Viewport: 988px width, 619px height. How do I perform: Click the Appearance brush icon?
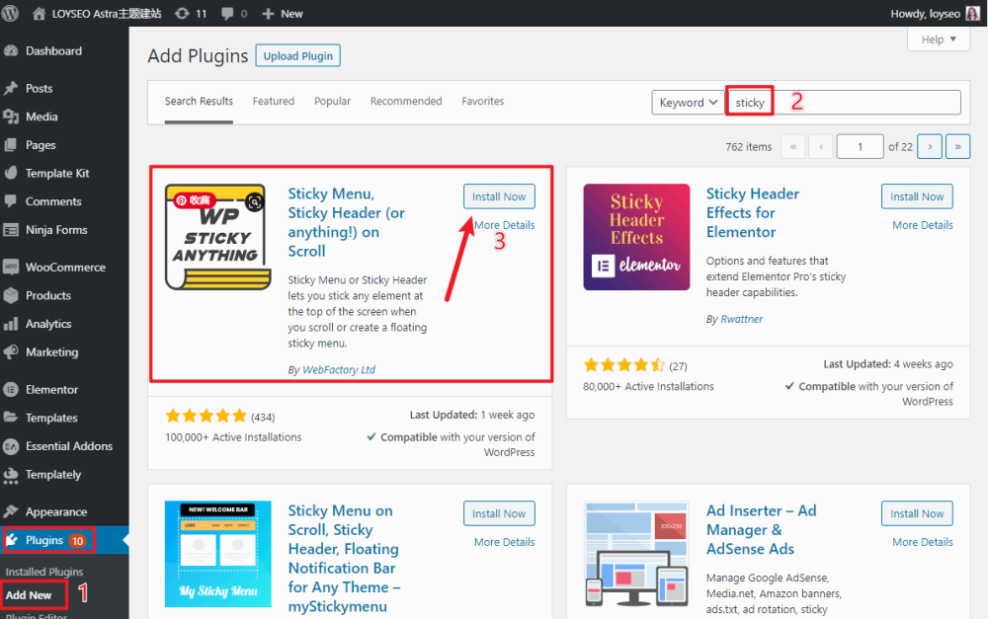(11, 511)
